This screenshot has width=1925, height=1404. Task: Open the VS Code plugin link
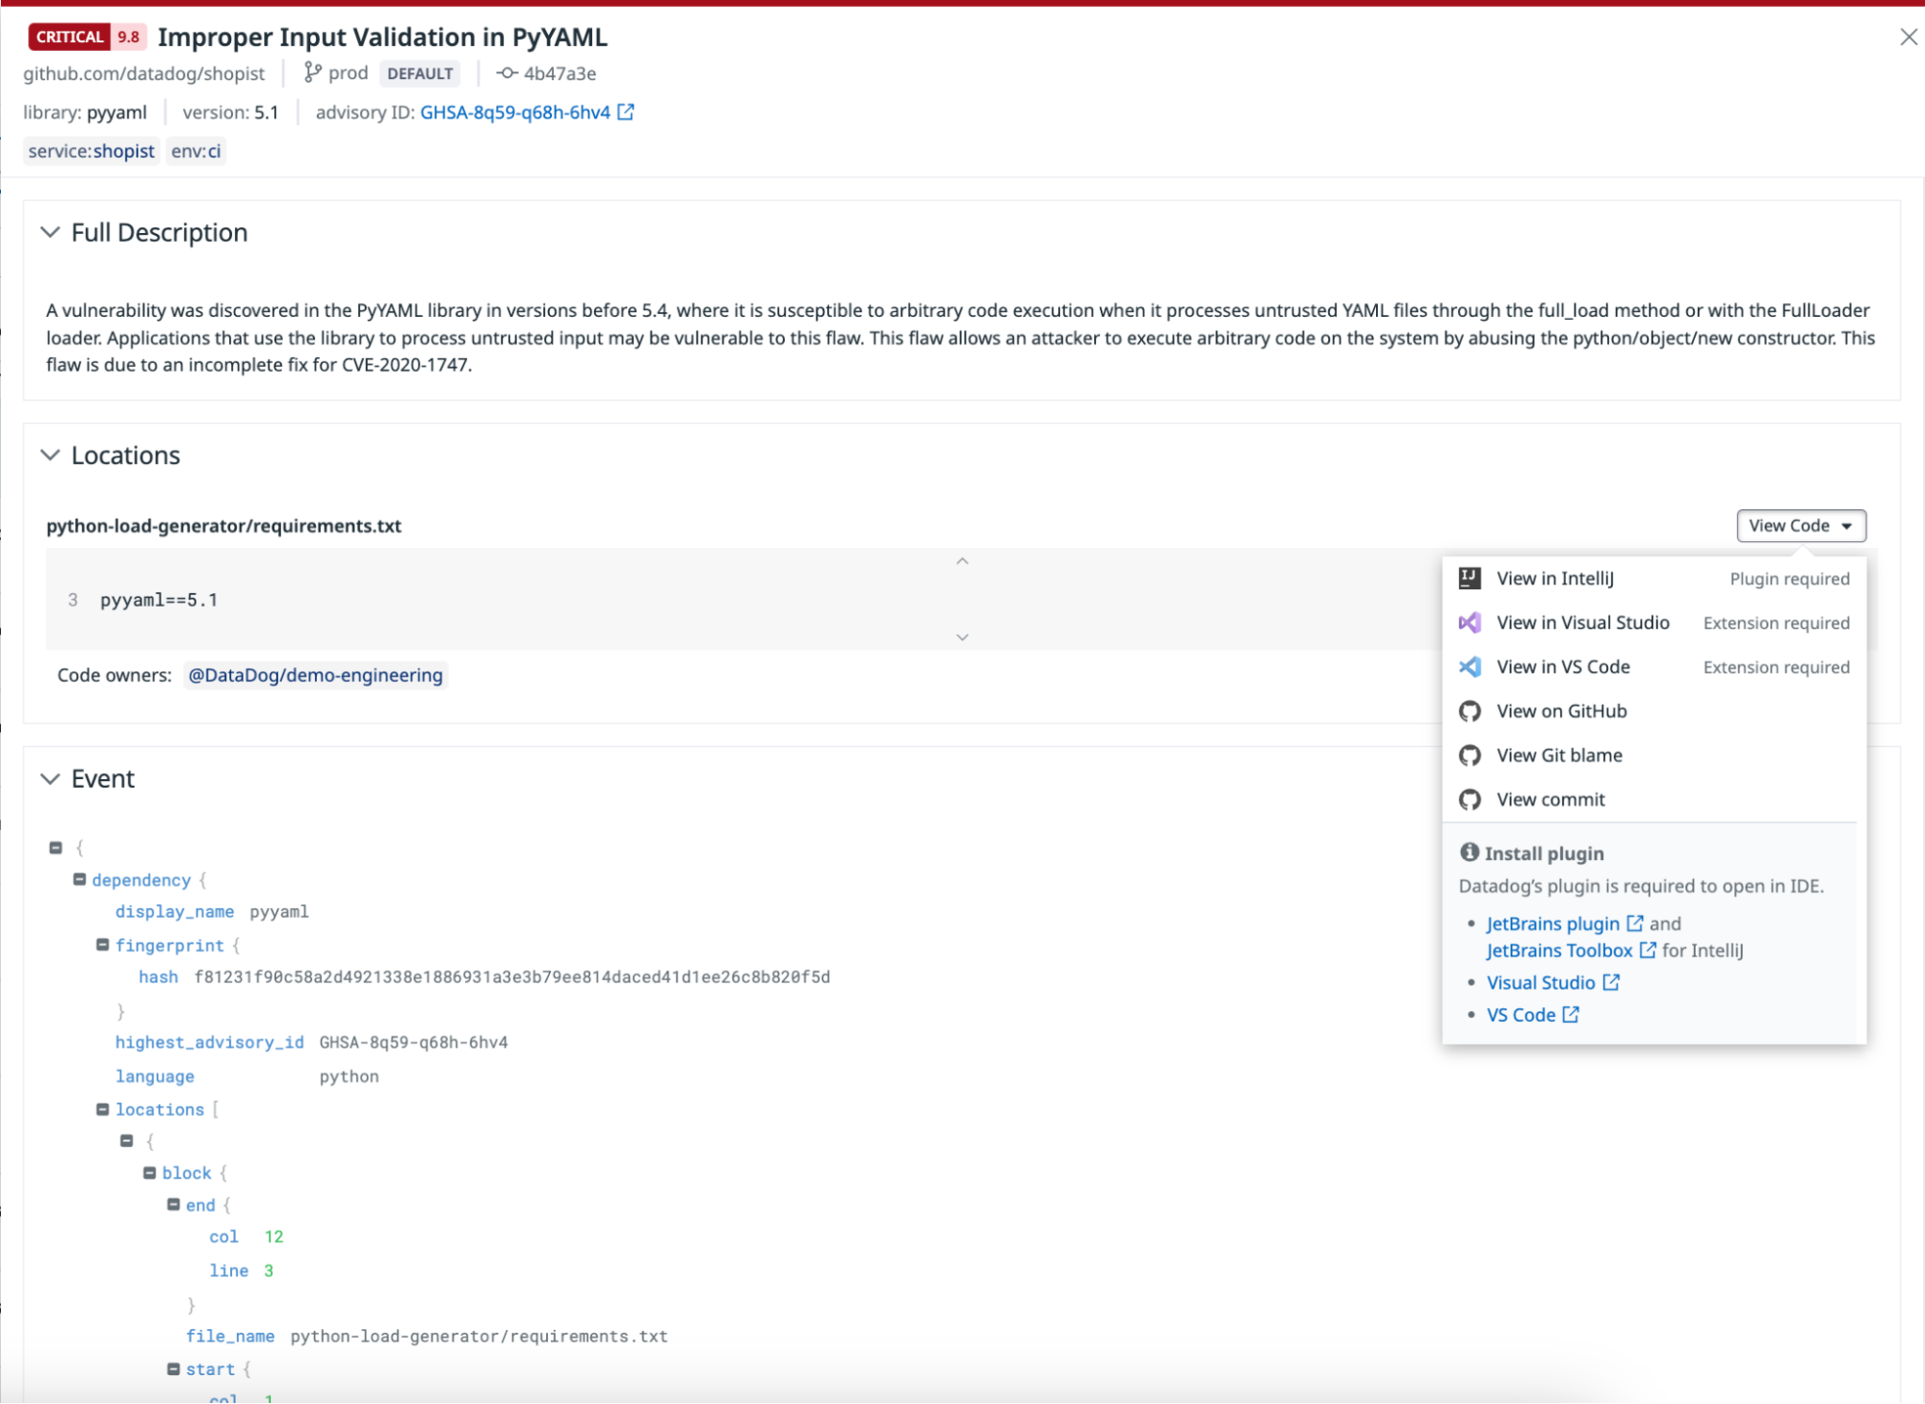(x=1521, y=1015)
